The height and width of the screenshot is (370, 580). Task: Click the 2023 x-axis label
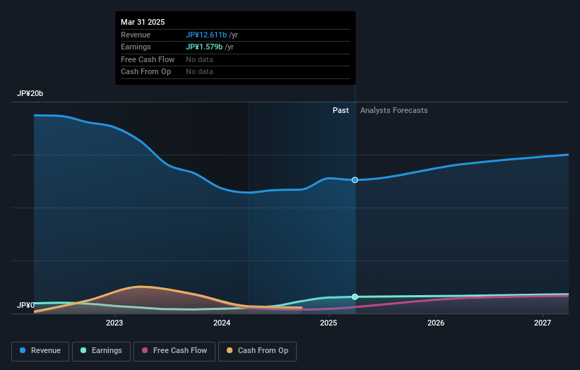(114, 323)
